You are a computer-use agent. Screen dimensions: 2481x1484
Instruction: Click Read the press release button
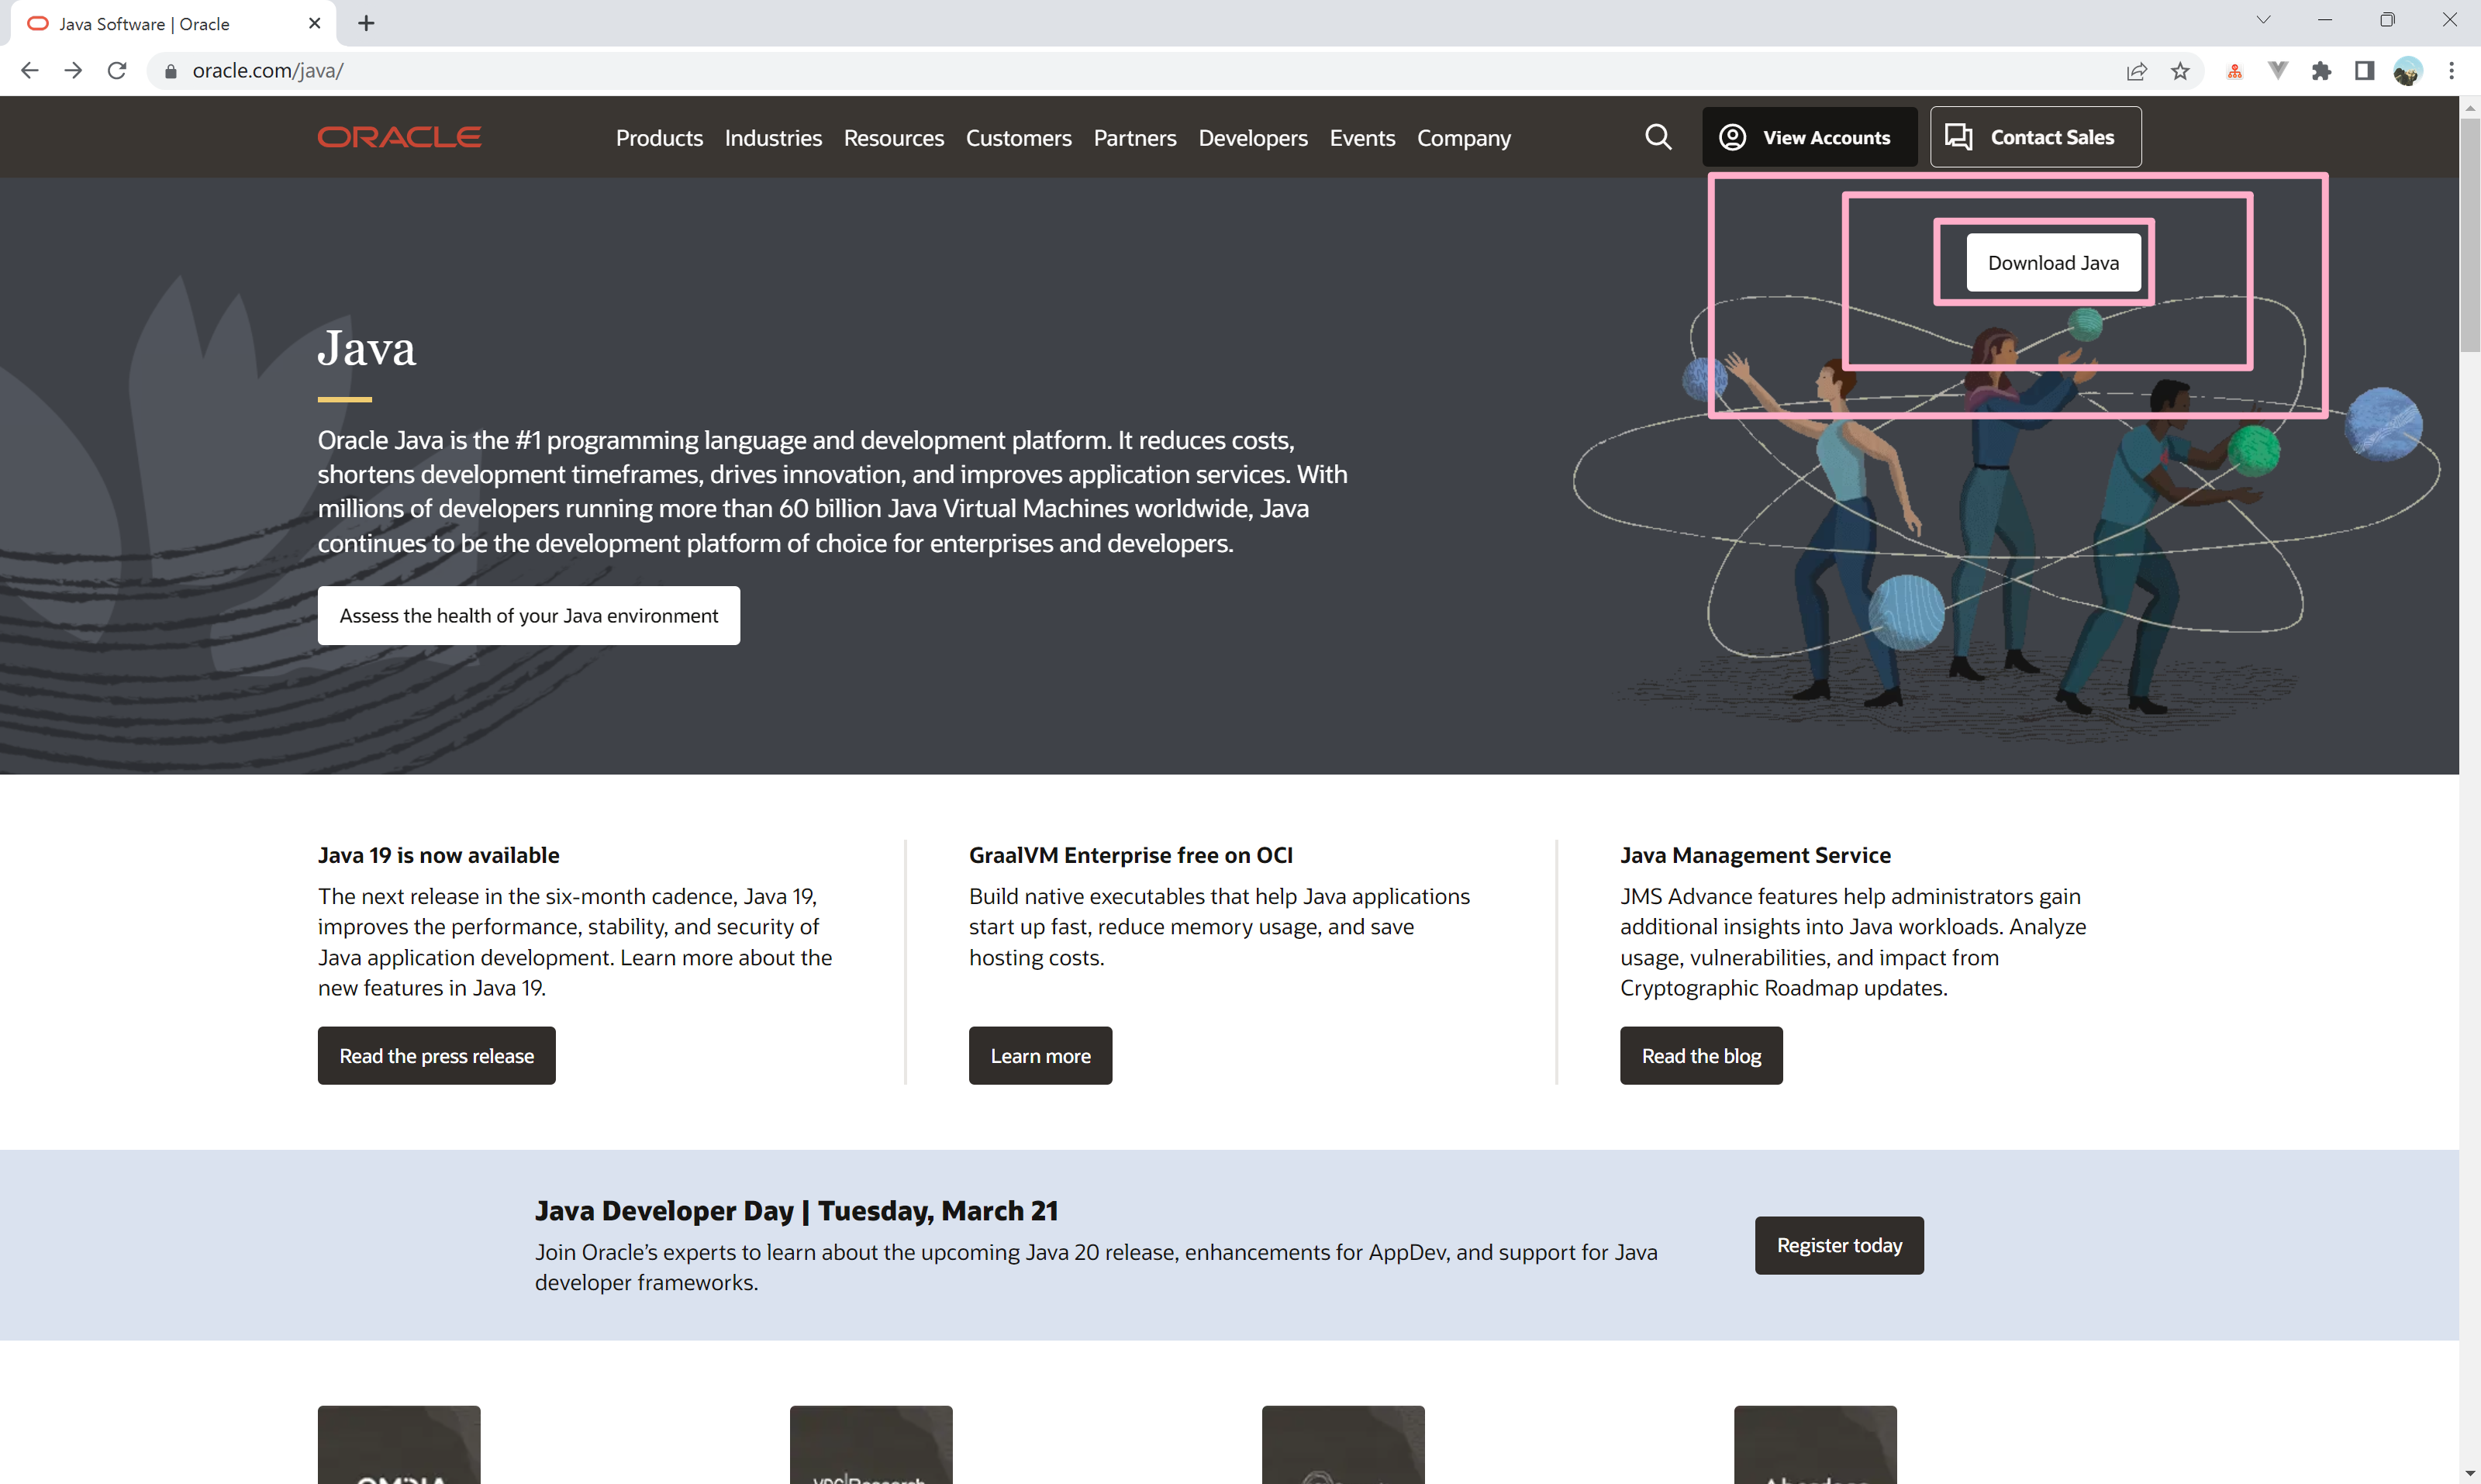(x=436, y=1056)
